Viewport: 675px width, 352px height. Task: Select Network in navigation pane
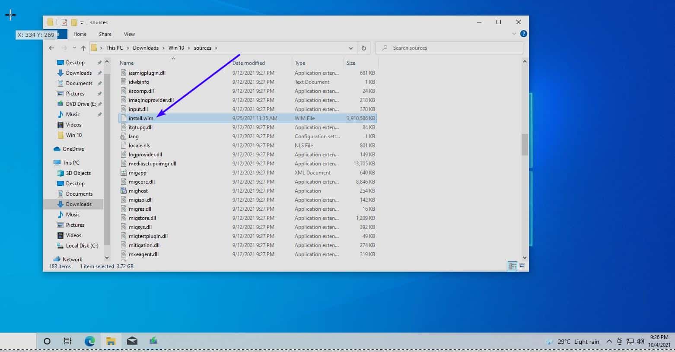click(x=72, y=260)
